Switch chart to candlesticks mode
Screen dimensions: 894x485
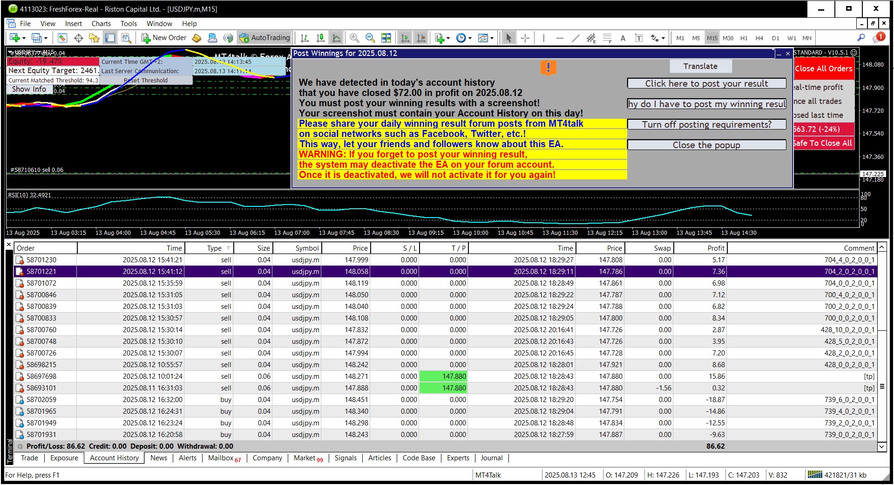[320, 38]
